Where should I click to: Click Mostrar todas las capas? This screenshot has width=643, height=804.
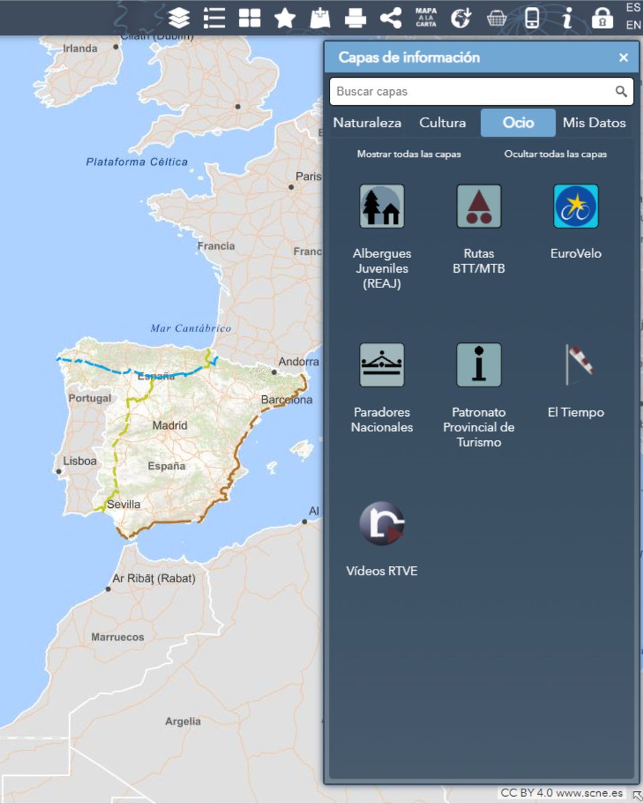(x=409, y=154)
